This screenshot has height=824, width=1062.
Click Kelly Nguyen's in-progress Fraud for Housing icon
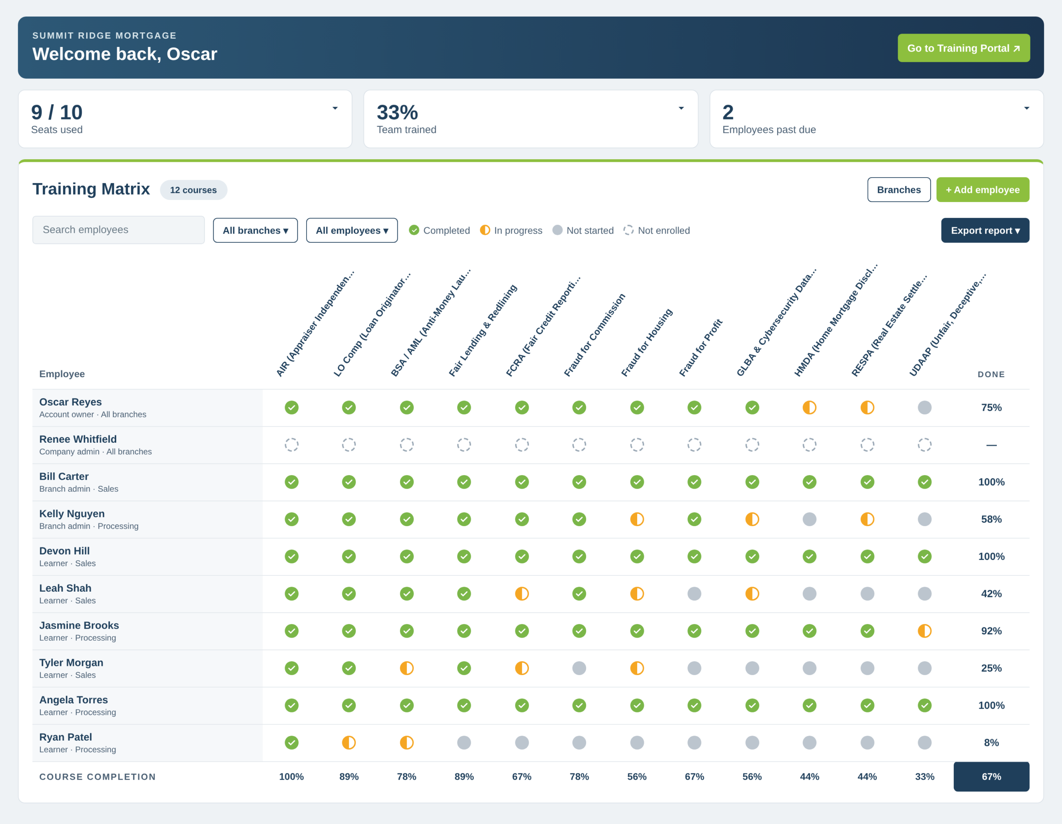tap(637, 519)
